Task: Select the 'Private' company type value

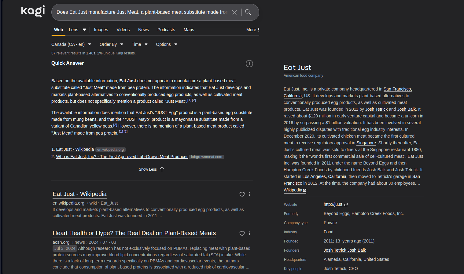Action: [330, 223]
